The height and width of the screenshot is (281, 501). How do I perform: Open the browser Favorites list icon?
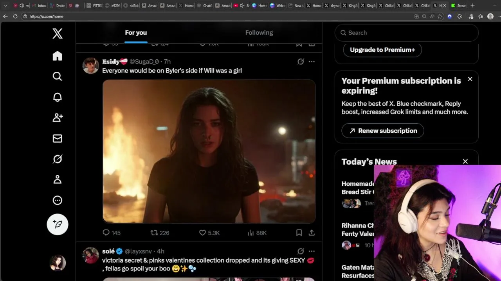click(x=481, y=16)
